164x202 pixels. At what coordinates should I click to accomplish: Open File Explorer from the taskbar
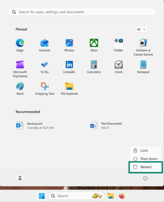[x=111, y=196]
